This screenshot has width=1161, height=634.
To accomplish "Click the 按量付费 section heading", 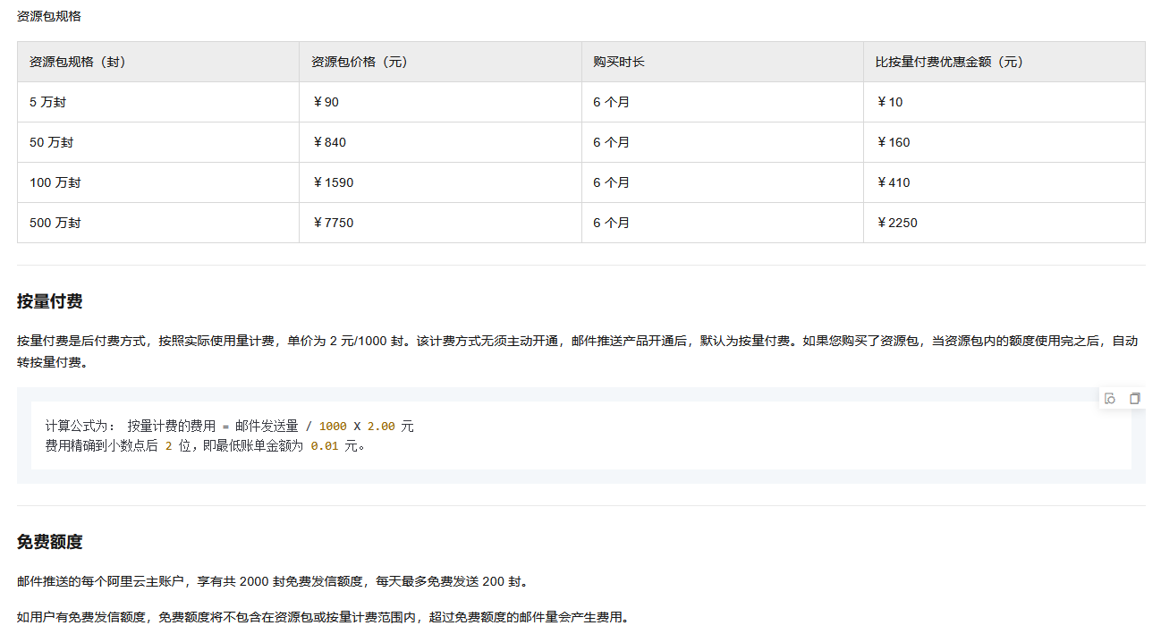I will (50, 301).
